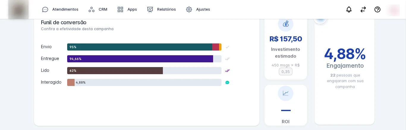This screenshot has height=130, width=406.
Task: Click the Interagido row label
Action: pos(51,82)
